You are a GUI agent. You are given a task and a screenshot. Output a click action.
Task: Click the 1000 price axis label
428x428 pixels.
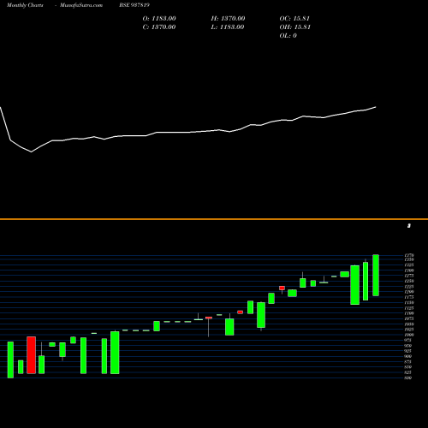click(x=409, y=335)
